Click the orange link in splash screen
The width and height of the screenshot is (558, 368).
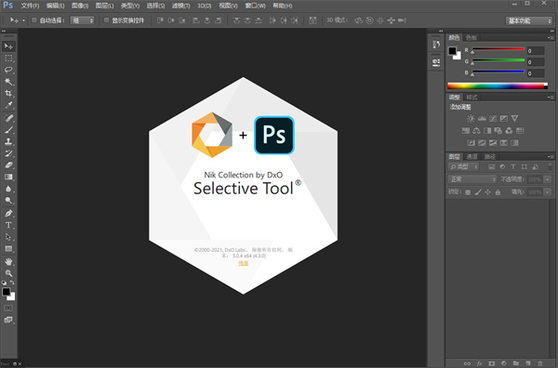click(x=244, y=263)
